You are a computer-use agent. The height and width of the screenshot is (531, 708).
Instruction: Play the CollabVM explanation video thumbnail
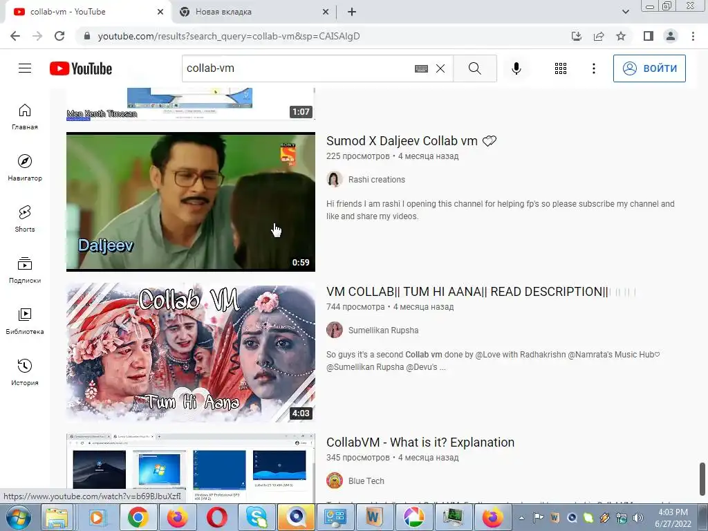[191, 468]
